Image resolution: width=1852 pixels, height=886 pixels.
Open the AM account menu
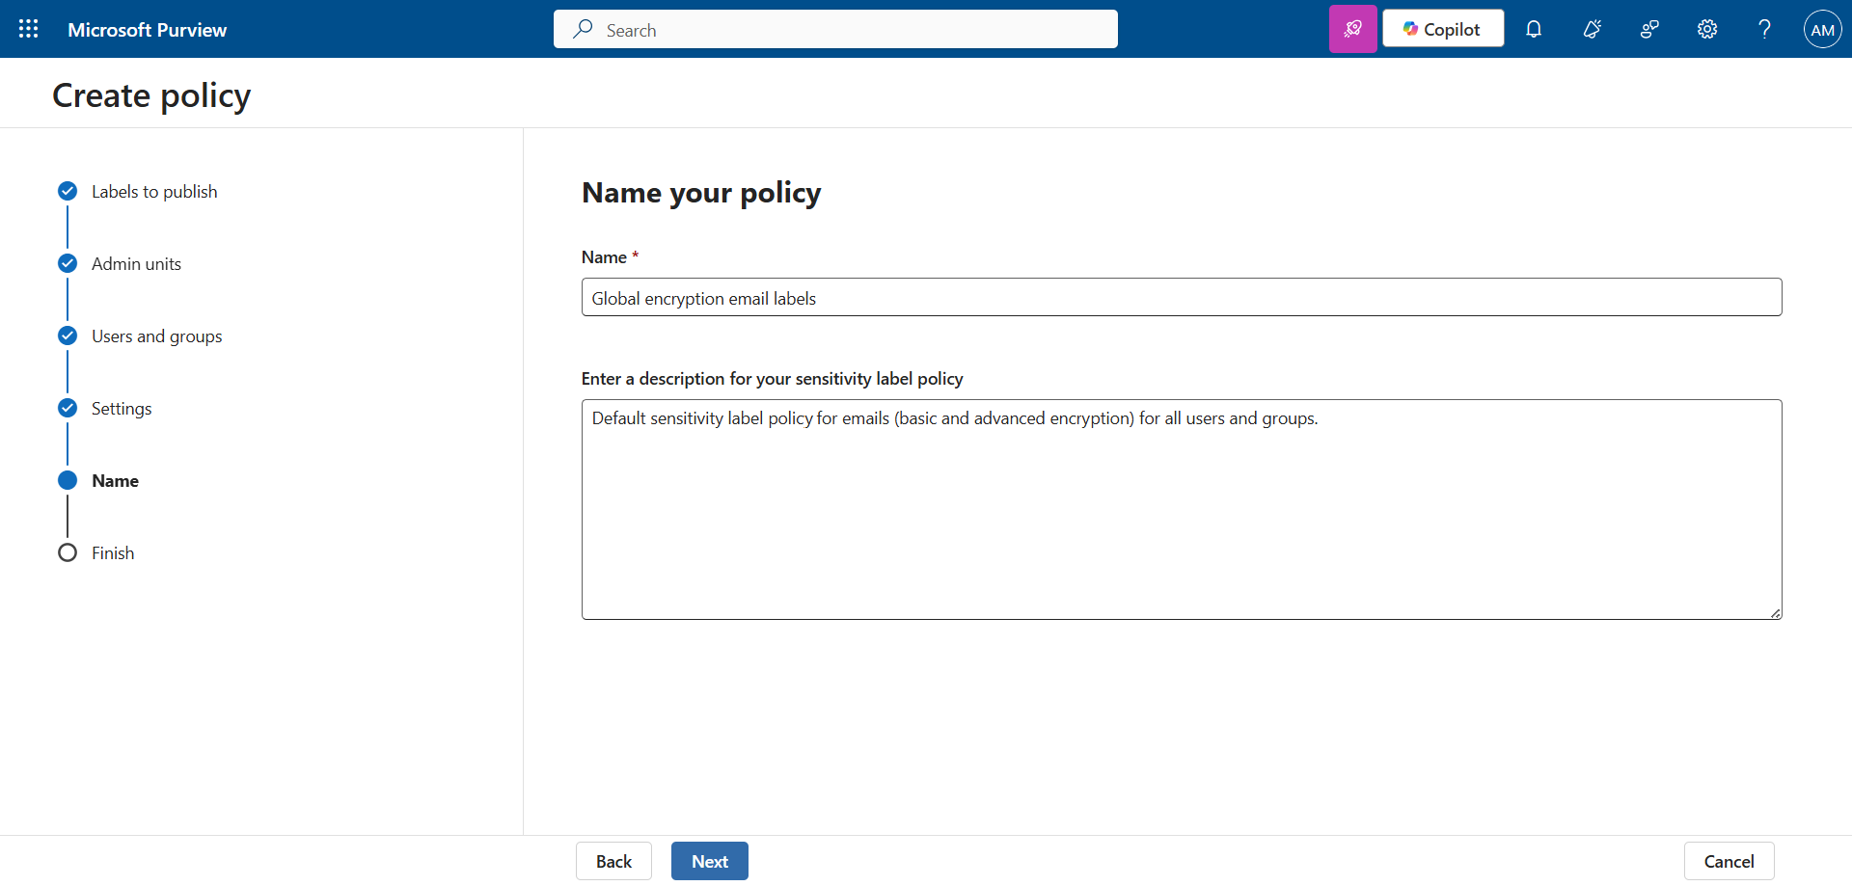[1822, 29]
